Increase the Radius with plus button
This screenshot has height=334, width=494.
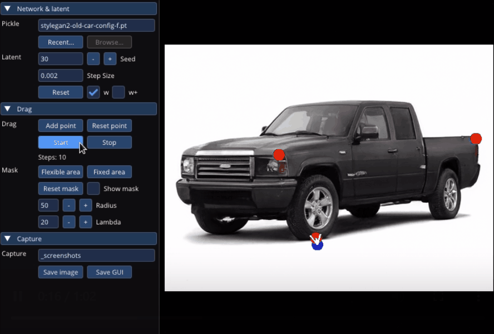[x=85, y=205]
